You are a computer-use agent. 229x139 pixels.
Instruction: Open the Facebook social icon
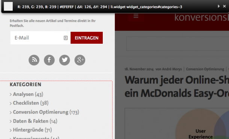[49, 60]
